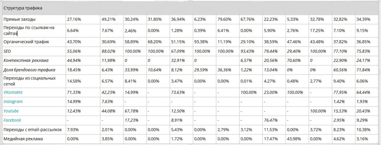Viewport: 381px width, 145px height.
Task: Open the VKontakte link
Action: coord(13,92)
